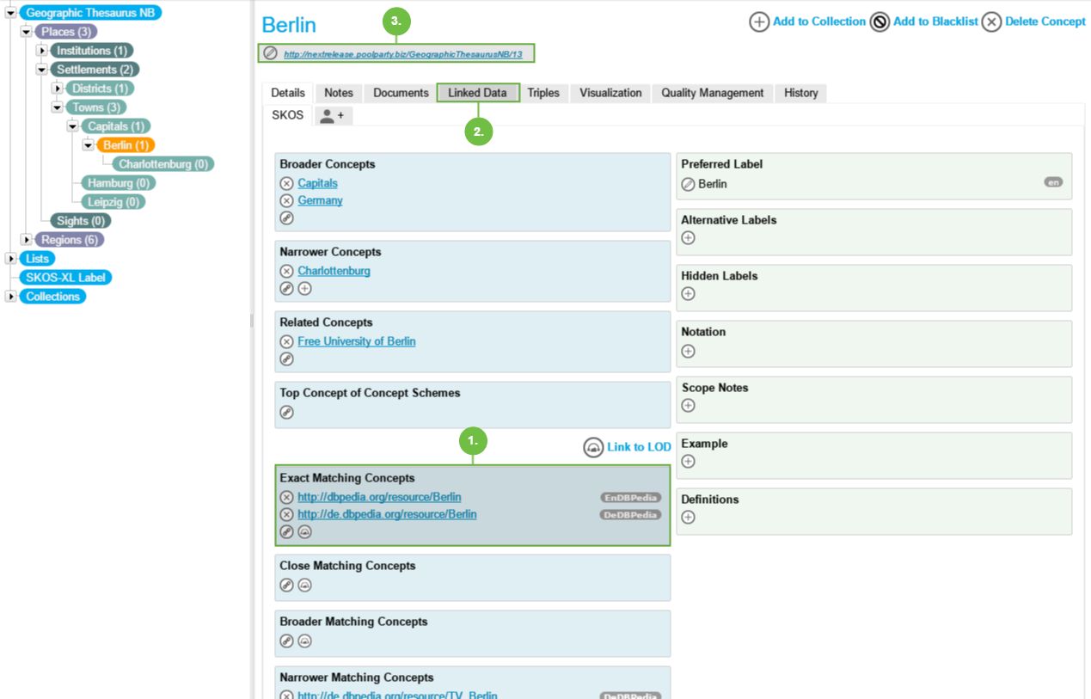Edit the concept URI pencil icon
Screen dimensions: 1091x699
coord(271,53)
